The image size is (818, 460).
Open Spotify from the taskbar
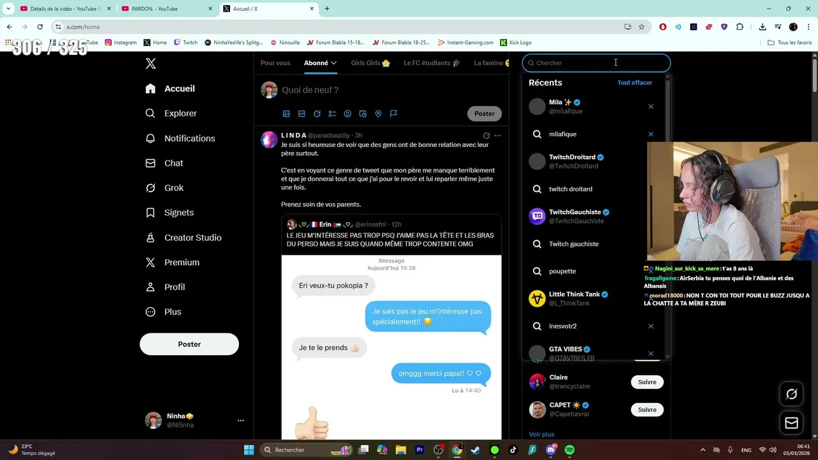click(x=569, y=450)
